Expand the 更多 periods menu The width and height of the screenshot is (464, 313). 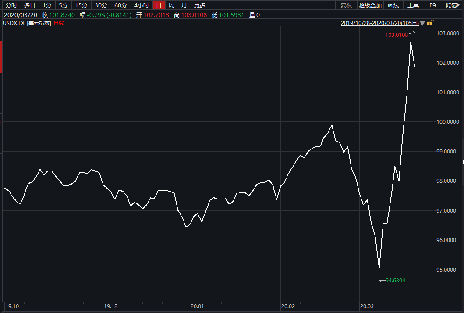200,5
